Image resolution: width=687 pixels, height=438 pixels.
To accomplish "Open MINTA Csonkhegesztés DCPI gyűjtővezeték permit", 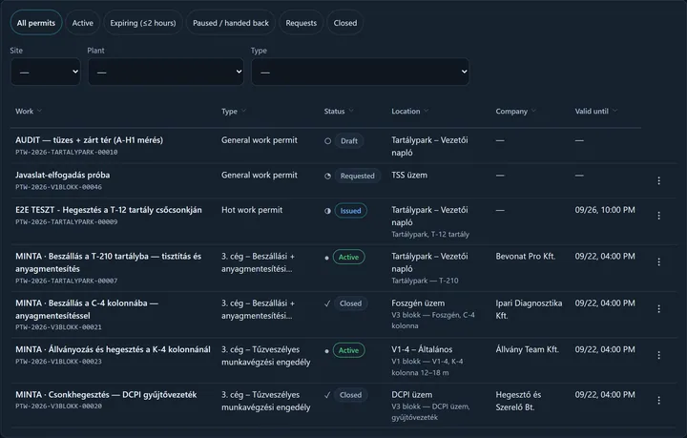I will click(106, 395).
